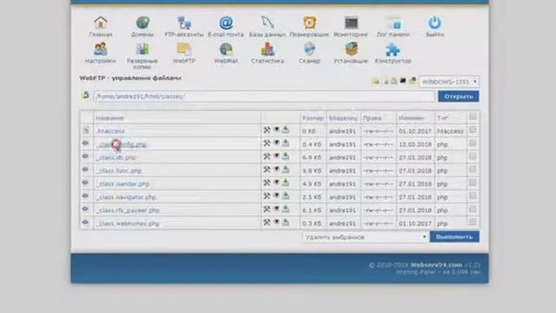The width and height of the screenshot is (556, 313).
Task: Click the green icon left of path field
Action: tap(85, 95)
